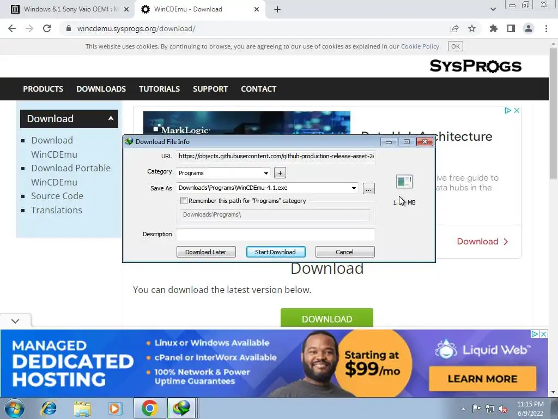Show hidden tray icons arrow

(x=463, y=409)
